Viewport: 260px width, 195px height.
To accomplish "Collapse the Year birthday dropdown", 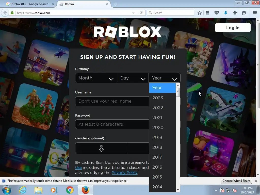I will (x=165, y=78).
